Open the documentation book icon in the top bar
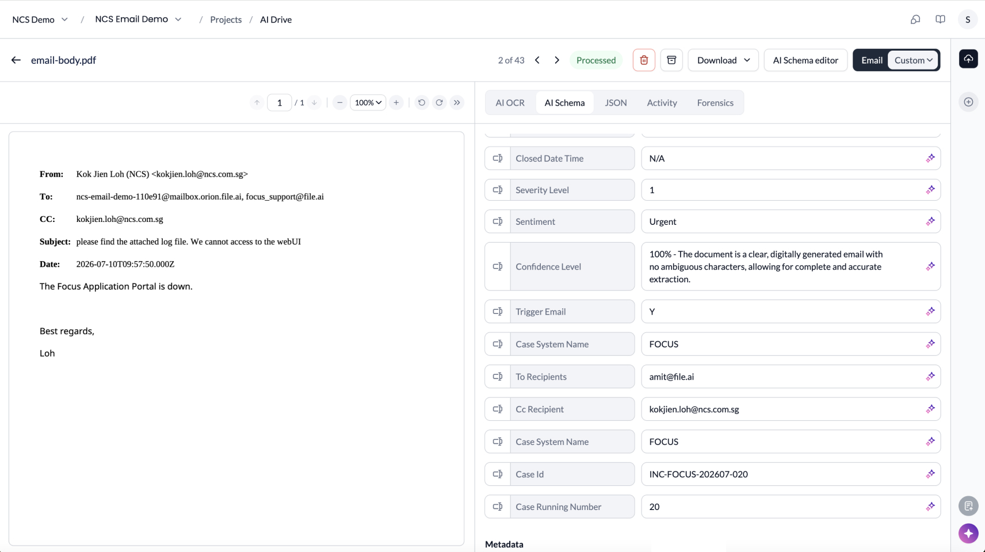Image resolution: width=985 pixels, height=552 pixels. pos(940,20)
